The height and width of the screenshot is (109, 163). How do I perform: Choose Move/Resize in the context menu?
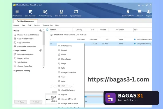(71, 59)
